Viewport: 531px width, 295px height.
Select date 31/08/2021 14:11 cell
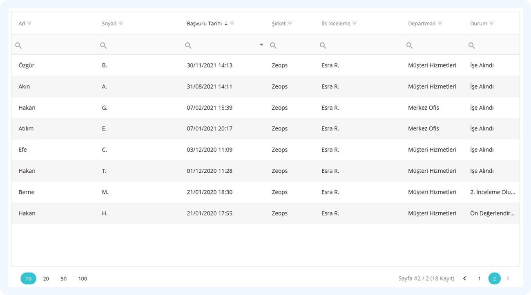click(210, 86)
